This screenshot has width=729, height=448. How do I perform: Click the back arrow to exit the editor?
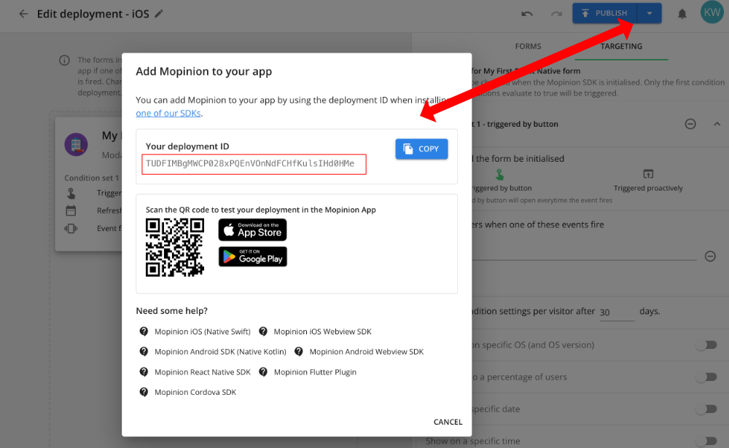pos(23,13)
